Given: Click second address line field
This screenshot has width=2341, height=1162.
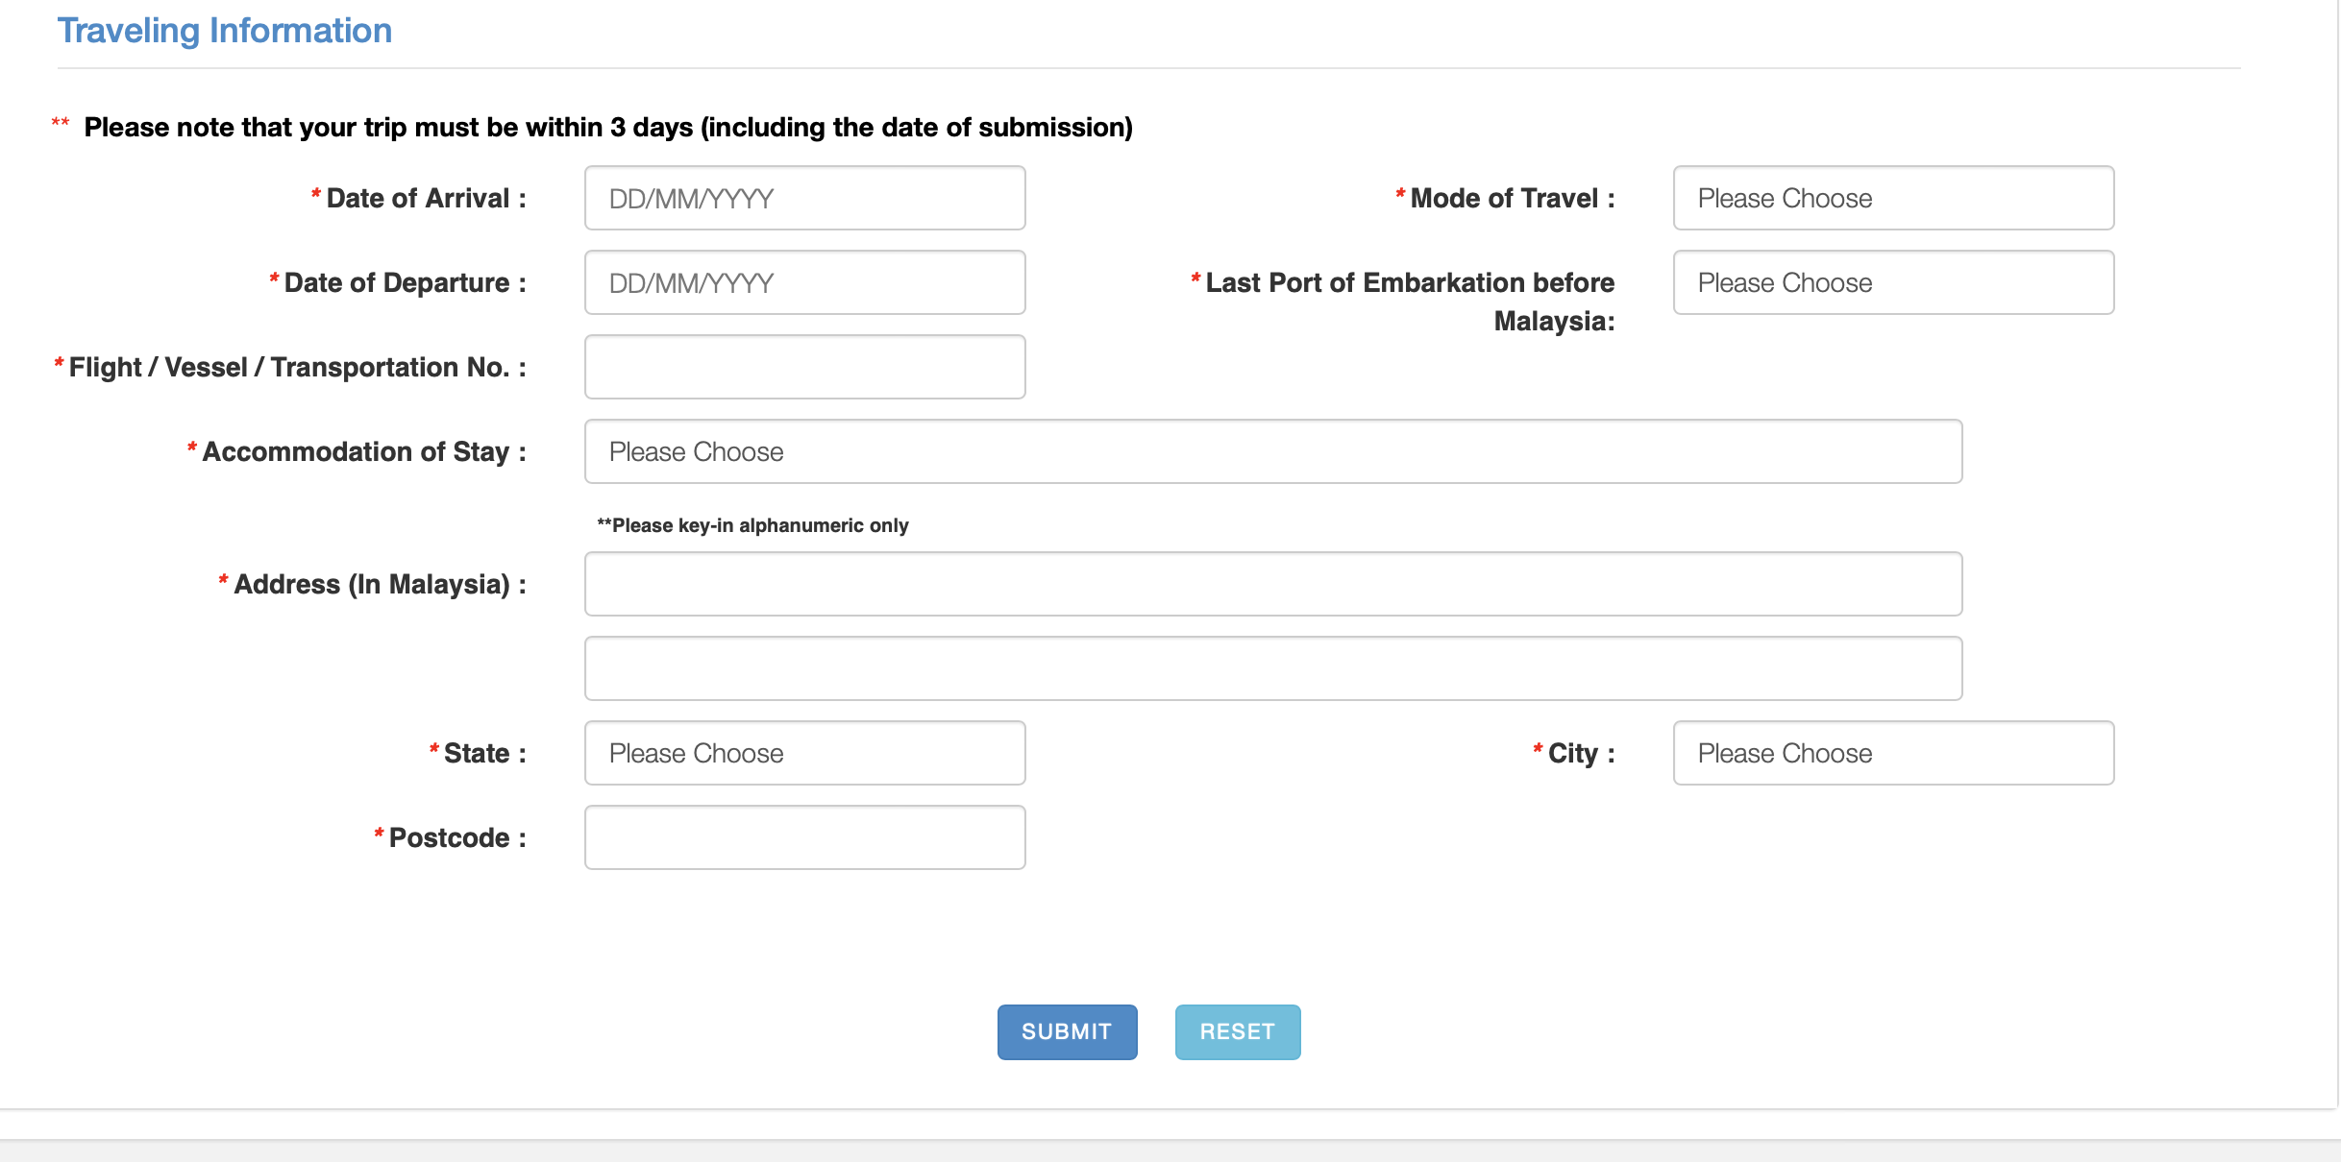Looking at the screenshot, I should point(1272,668).
